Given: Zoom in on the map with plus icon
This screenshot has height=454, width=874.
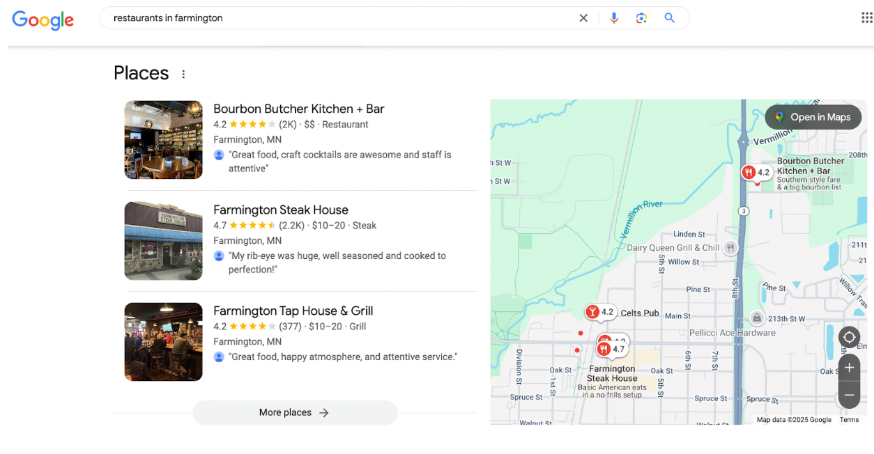Looking at the screenshot, I should coord(849,367).
